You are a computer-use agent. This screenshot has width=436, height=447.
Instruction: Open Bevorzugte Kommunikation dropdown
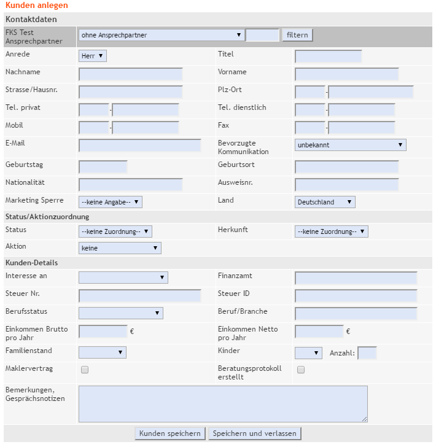click(x=350, y=145)
